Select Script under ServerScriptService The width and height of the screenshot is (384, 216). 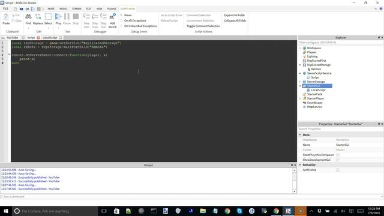314,77
